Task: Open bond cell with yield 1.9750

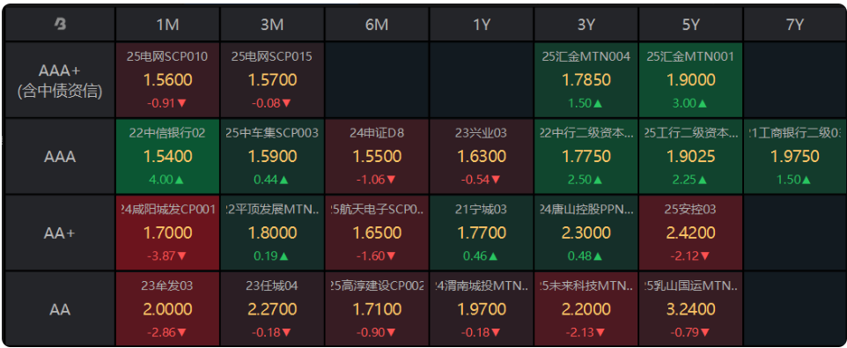Action: click(x=795, y=157)
